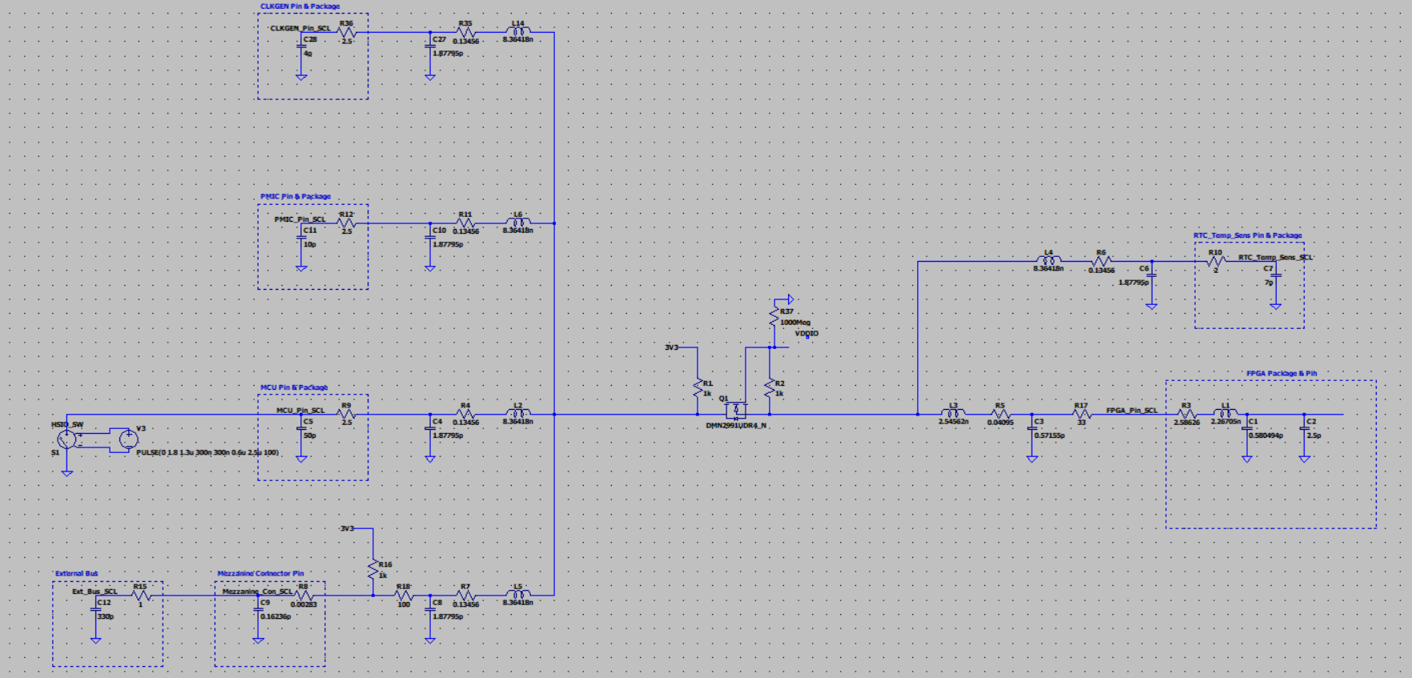Click resistor R6 symbol
Screen dimensions: 1412x678
(x=1101, y=261)
